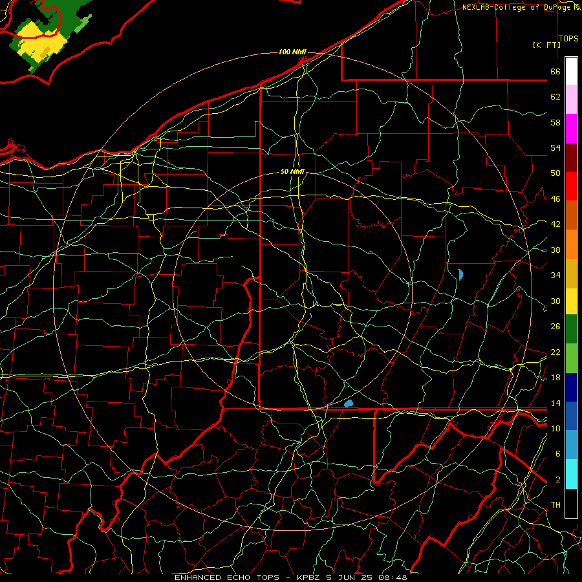The height and width of the screenshot is (582, 582).
Task: Click the "08:48" time stamp
Action: (393, 577)
